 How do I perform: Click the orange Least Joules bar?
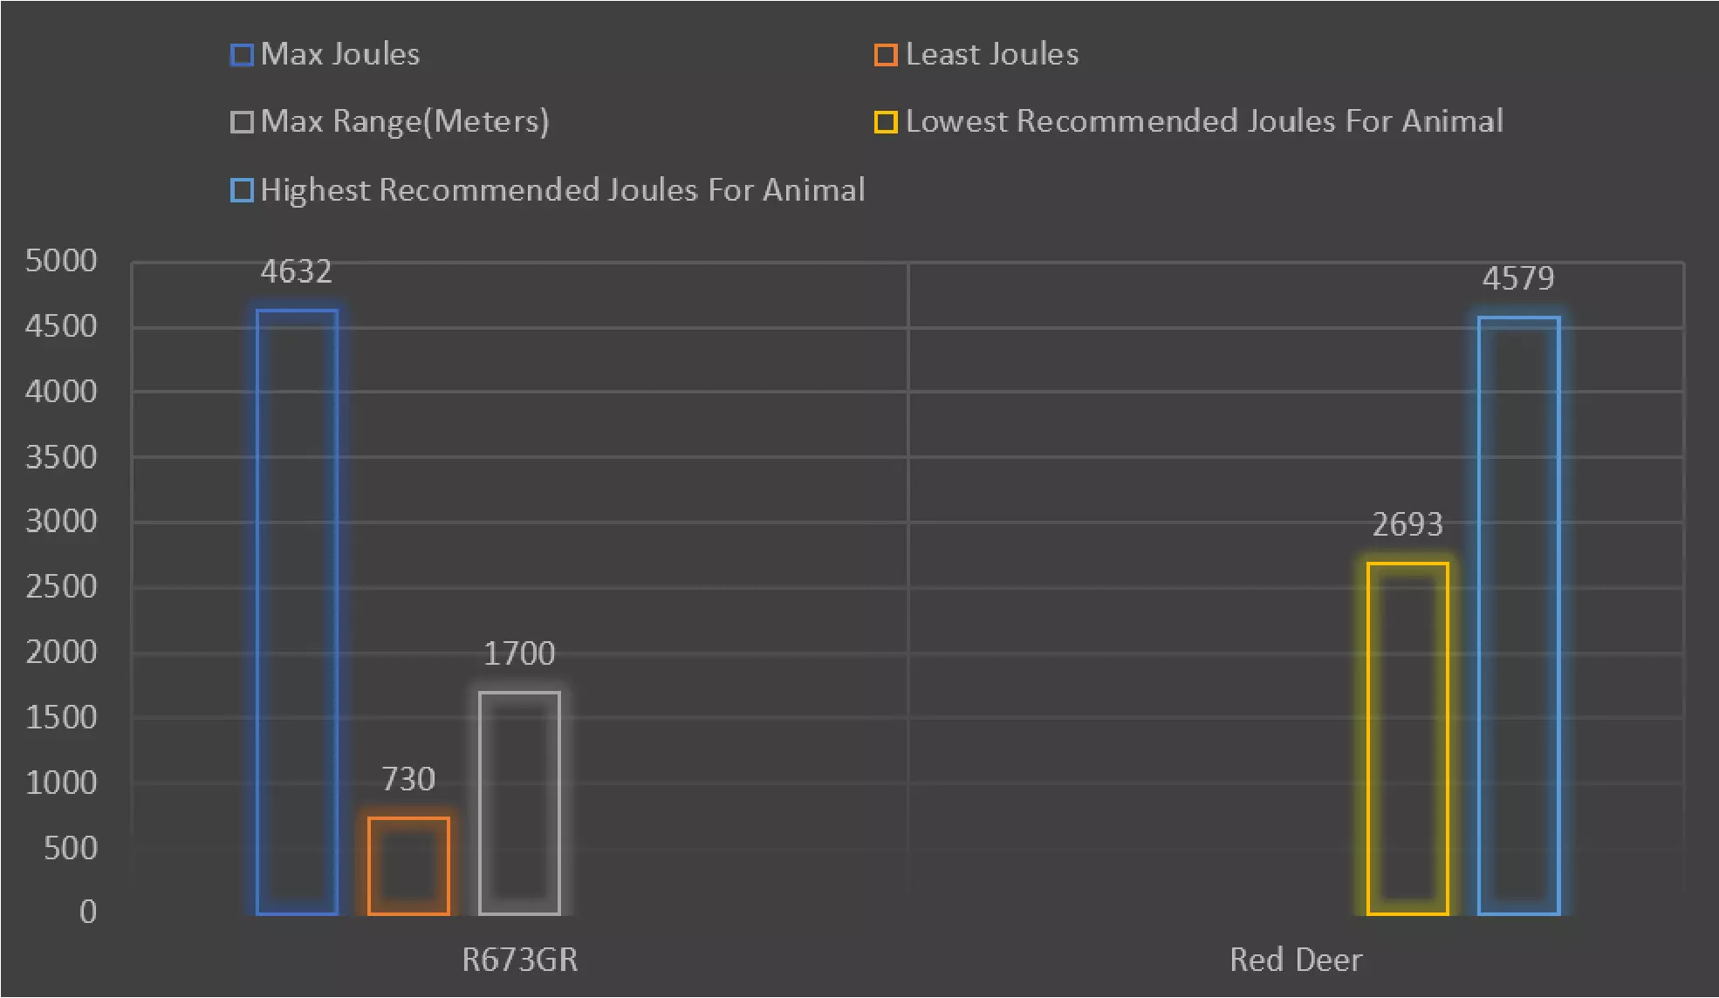pyautogui.click(x=408, y=865)
